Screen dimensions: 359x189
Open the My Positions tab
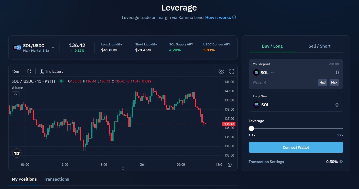24,179
